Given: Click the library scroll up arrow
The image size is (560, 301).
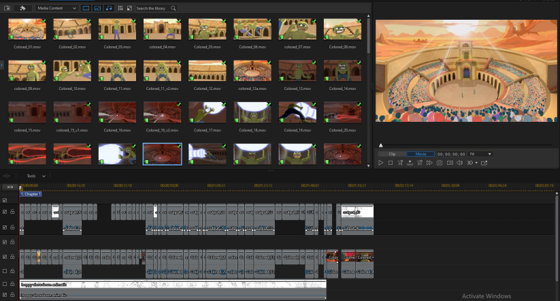Looking at the screenshot, I should tap(368, 16).
